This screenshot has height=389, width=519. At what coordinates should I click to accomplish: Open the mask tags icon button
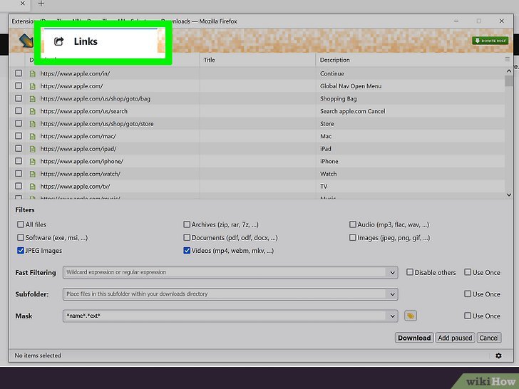pyautogui.click(x=410, y=316)
